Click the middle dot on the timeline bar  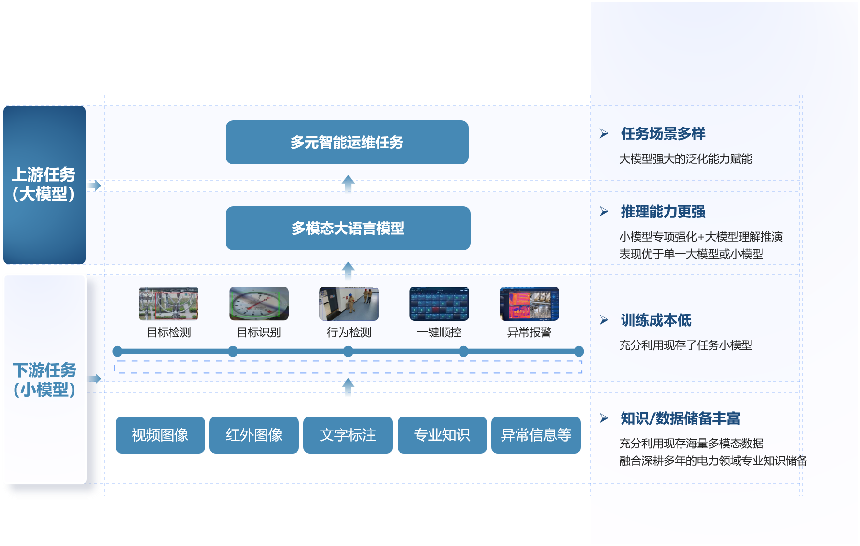point(348,352)
